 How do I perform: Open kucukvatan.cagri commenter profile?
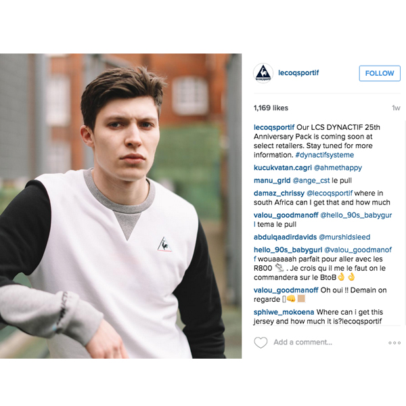click(282, 168)
